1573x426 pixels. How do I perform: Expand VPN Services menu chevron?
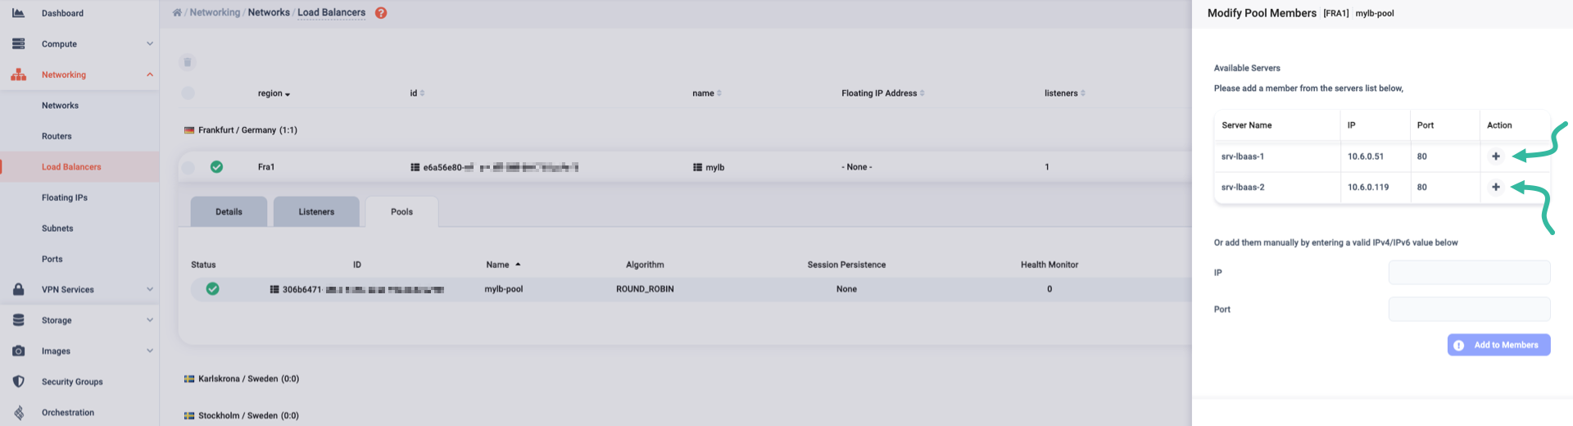tap(149, 290)
